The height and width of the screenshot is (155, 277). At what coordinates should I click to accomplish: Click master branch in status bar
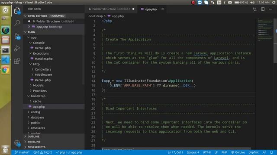click(22, 152)
